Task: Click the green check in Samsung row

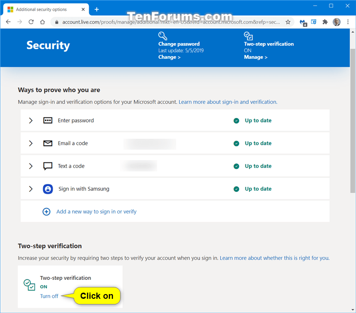Action: pos(236,189)
